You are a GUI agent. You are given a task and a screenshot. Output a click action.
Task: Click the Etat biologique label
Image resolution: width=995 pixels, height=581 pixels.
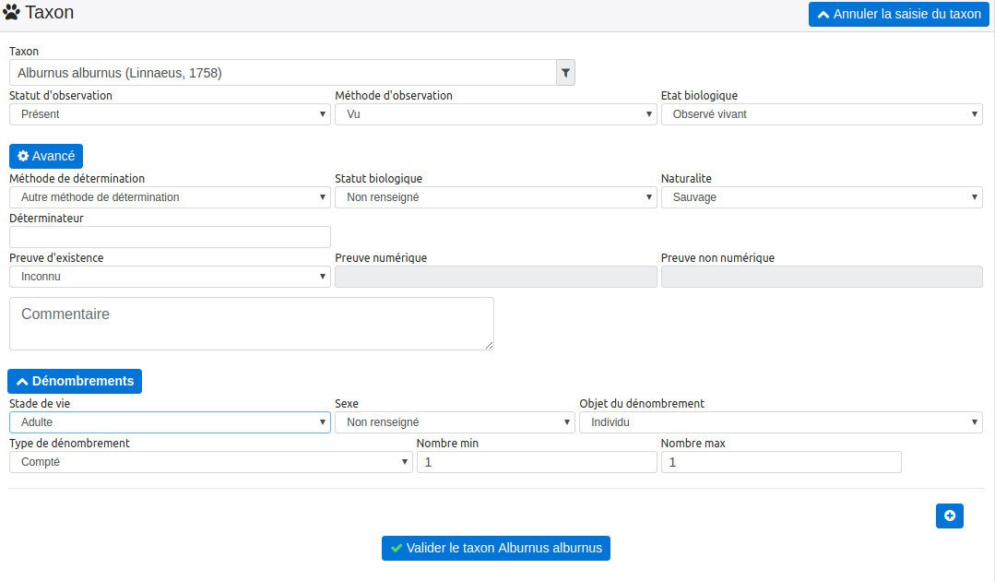(x=699, y=96)
